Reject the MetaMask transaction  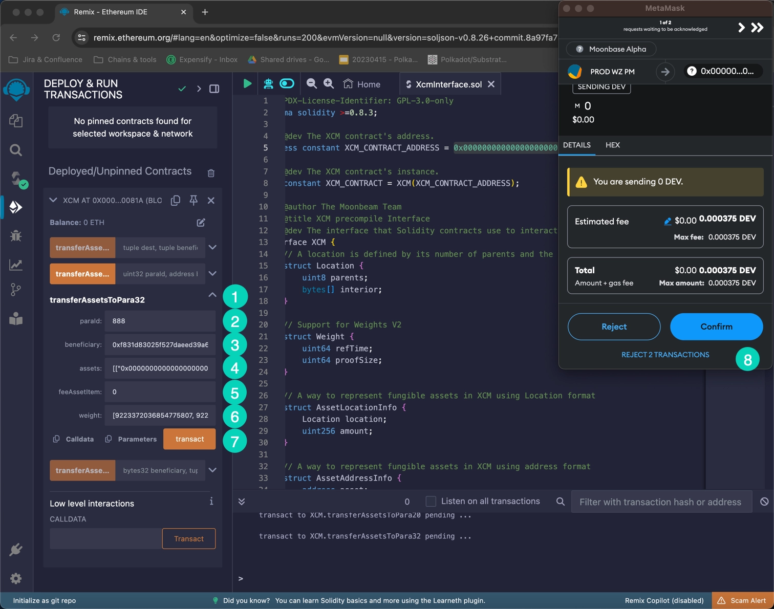[x=614, y=327]
